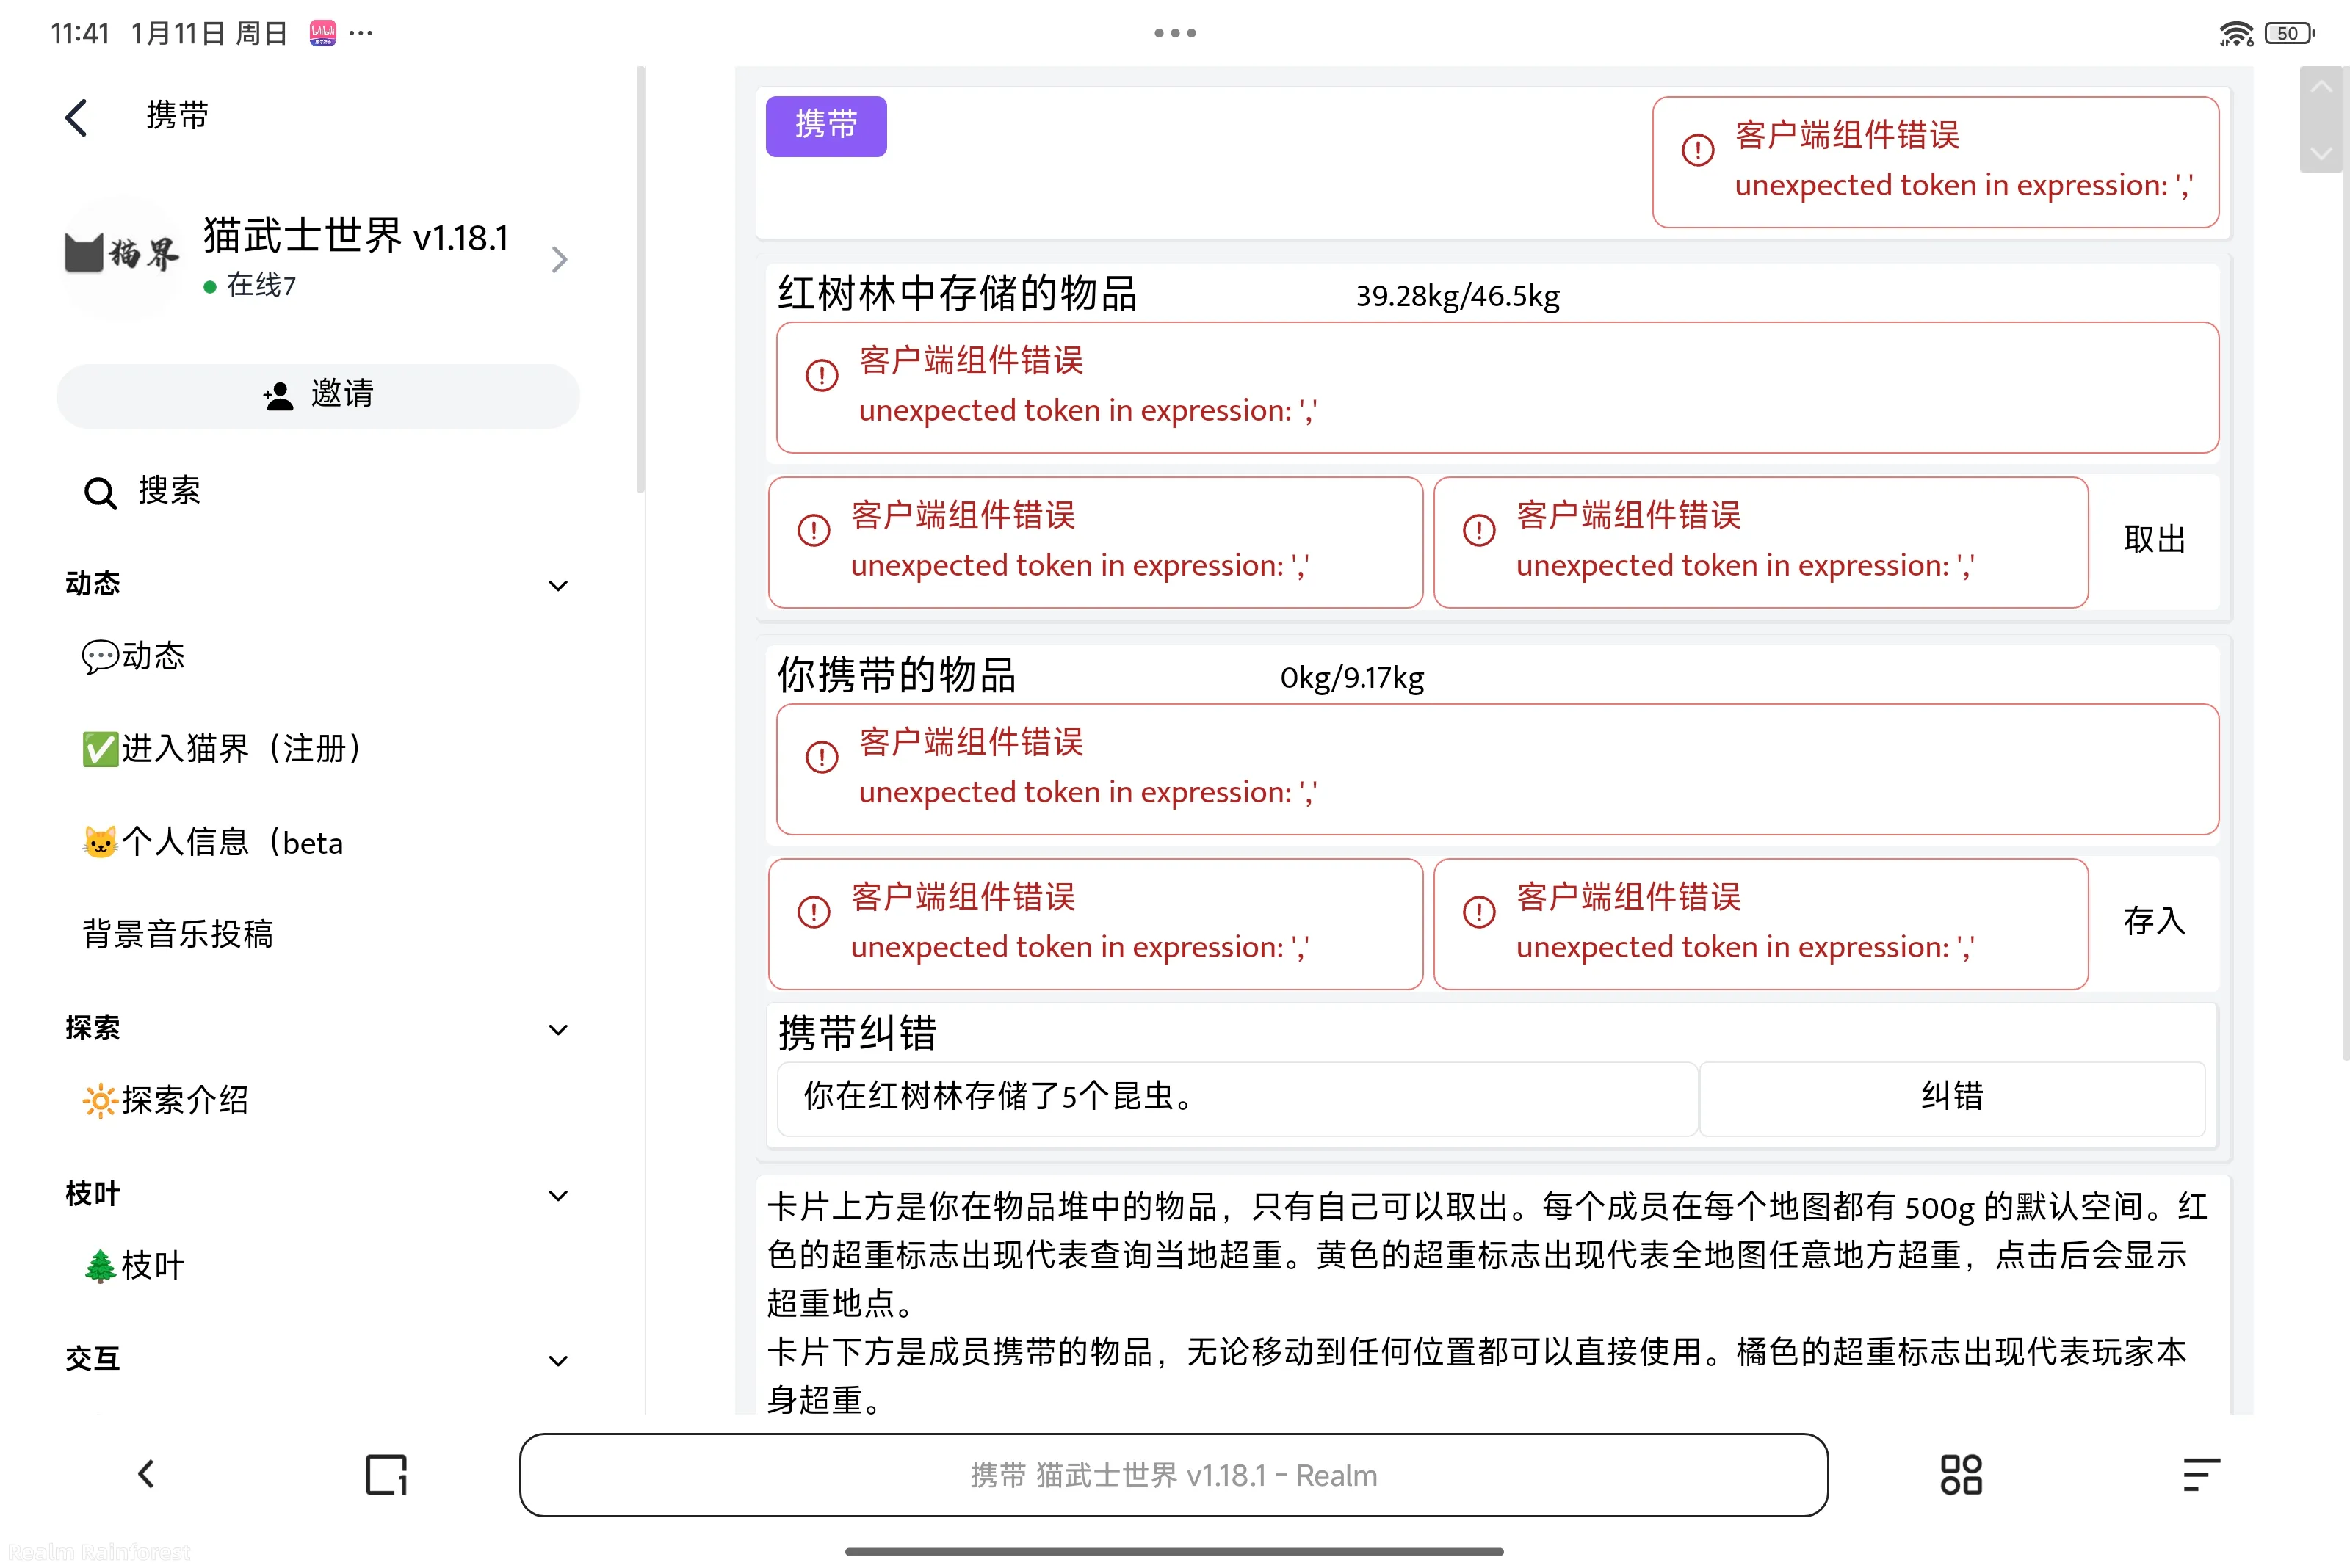The height and width of the screenshot is (1568, 2350).
Task: Click the 存入 button
Action: (2154, 922)
